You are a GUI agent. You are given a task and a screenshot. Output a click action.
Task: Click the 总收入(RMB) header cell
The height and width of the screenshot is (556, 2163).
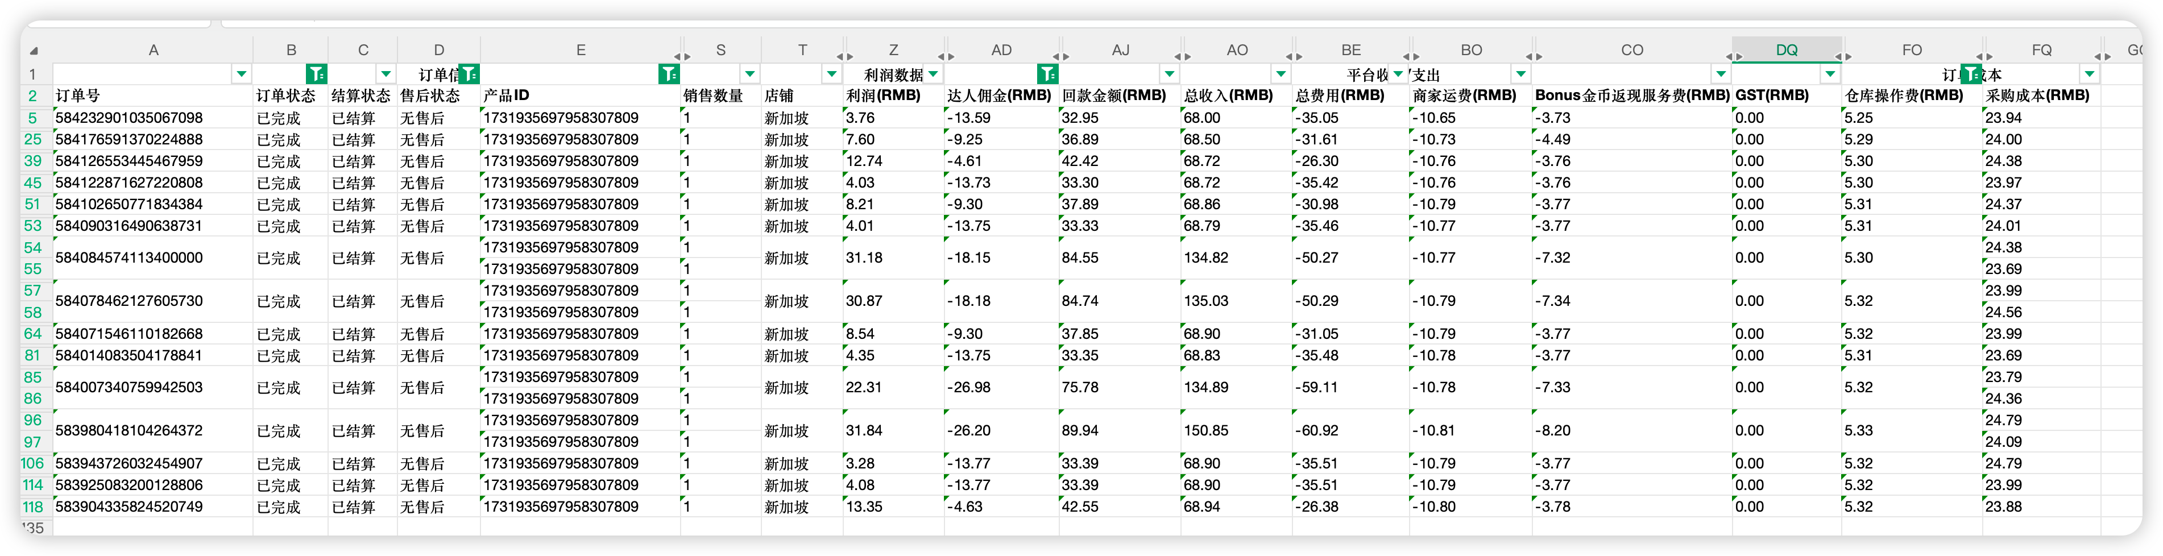click(1237, 96)
